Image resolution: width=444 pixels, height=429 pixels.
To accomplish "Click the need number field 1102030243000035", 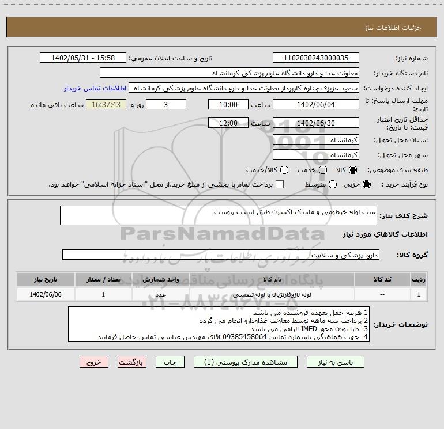I will [x=316, y=58].
